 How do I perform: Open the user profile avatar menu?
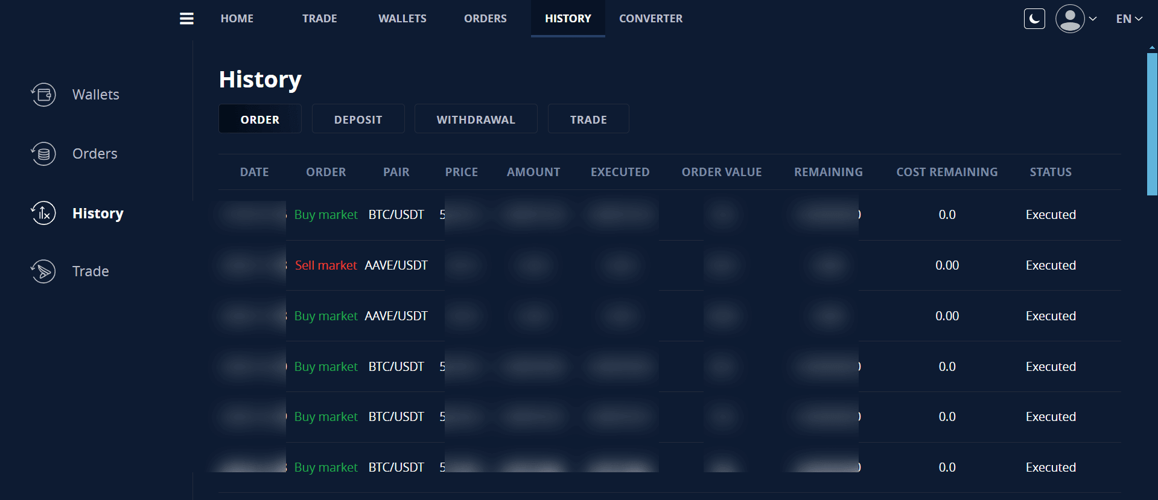pyautogui.click(x=1070, y=19)
